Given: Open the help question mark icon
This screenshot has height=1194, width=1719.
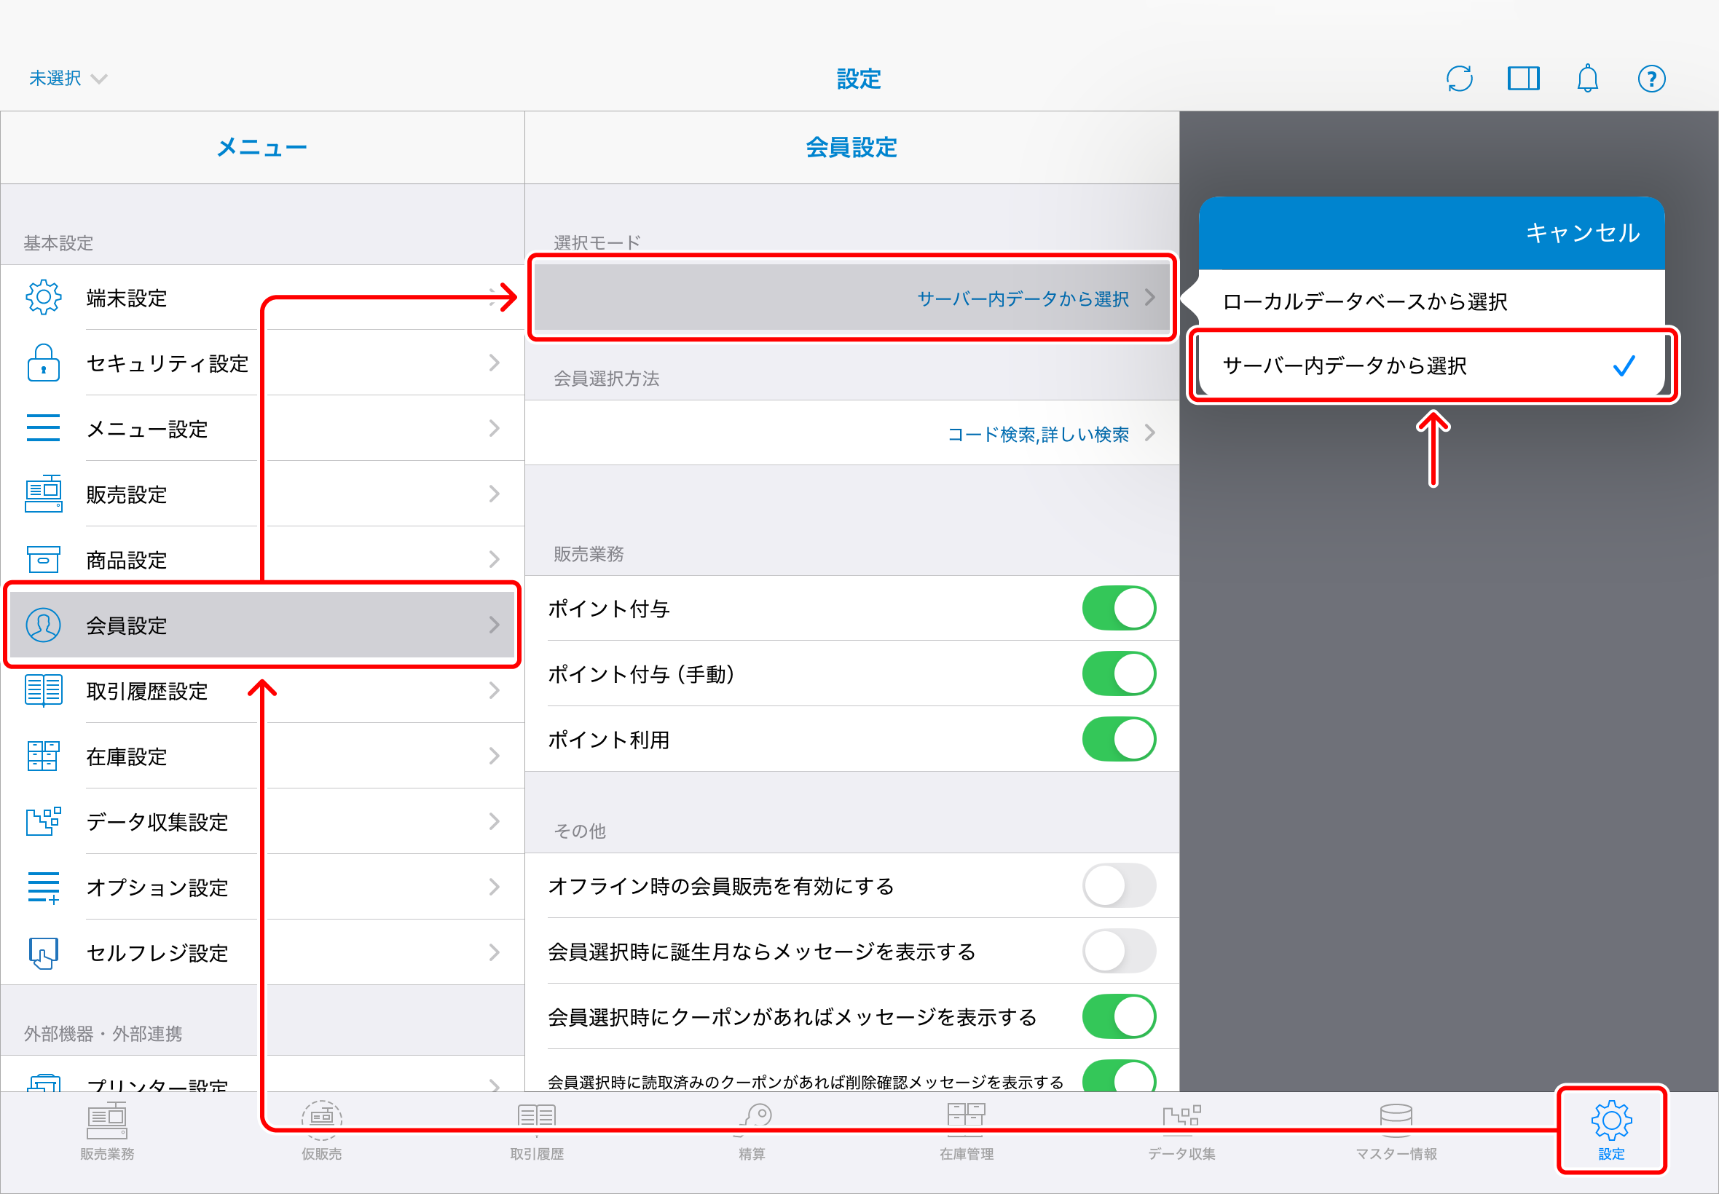Looking at the screenshot, I should coord(1651,79).
